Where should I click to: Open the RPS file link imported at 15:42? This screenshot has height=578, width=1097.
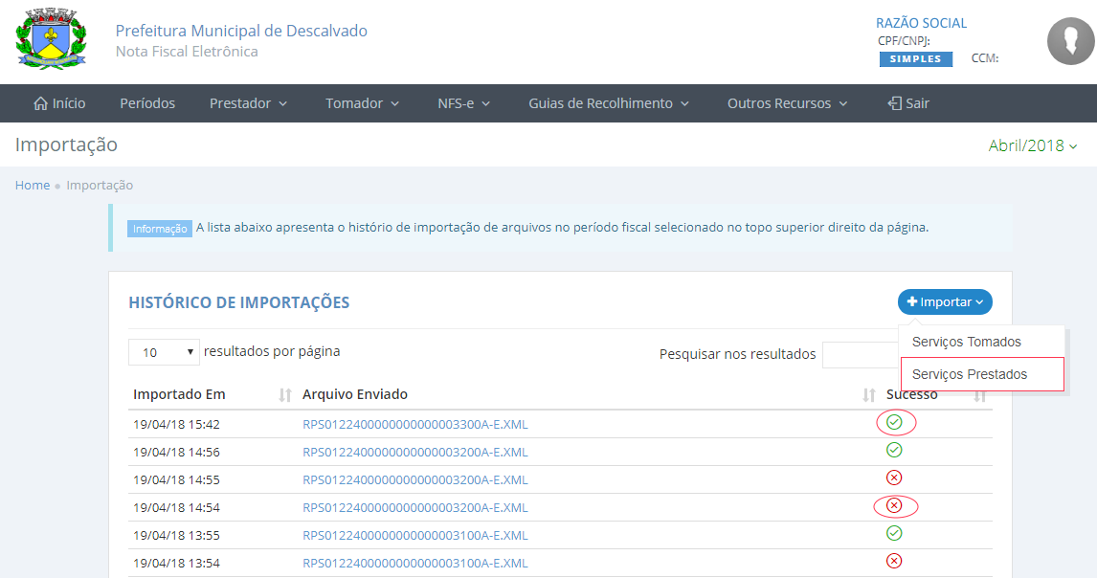[414, 424]
